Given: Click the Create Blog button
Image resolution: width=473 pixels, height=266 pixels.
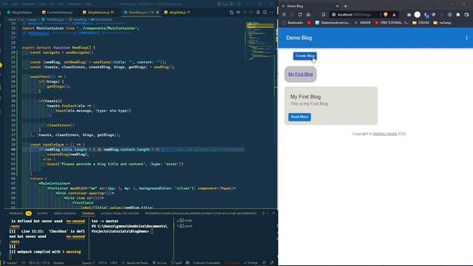Looking at the screenshot, I should click(304, 56).
